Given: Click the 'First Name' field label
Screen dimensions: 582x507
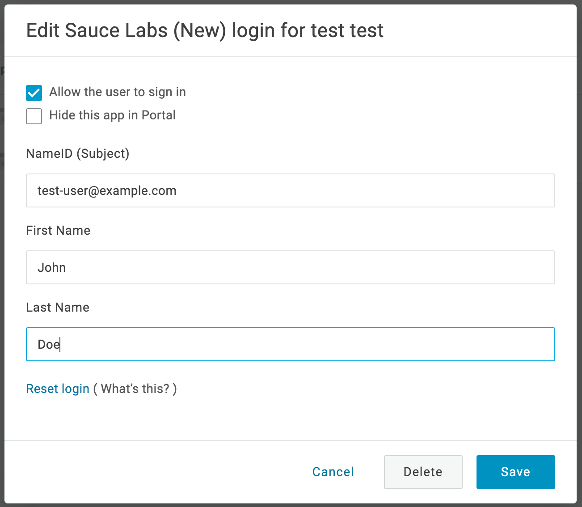Looking at the screenshot, I should pyautogui.click(x=58, y=231).
